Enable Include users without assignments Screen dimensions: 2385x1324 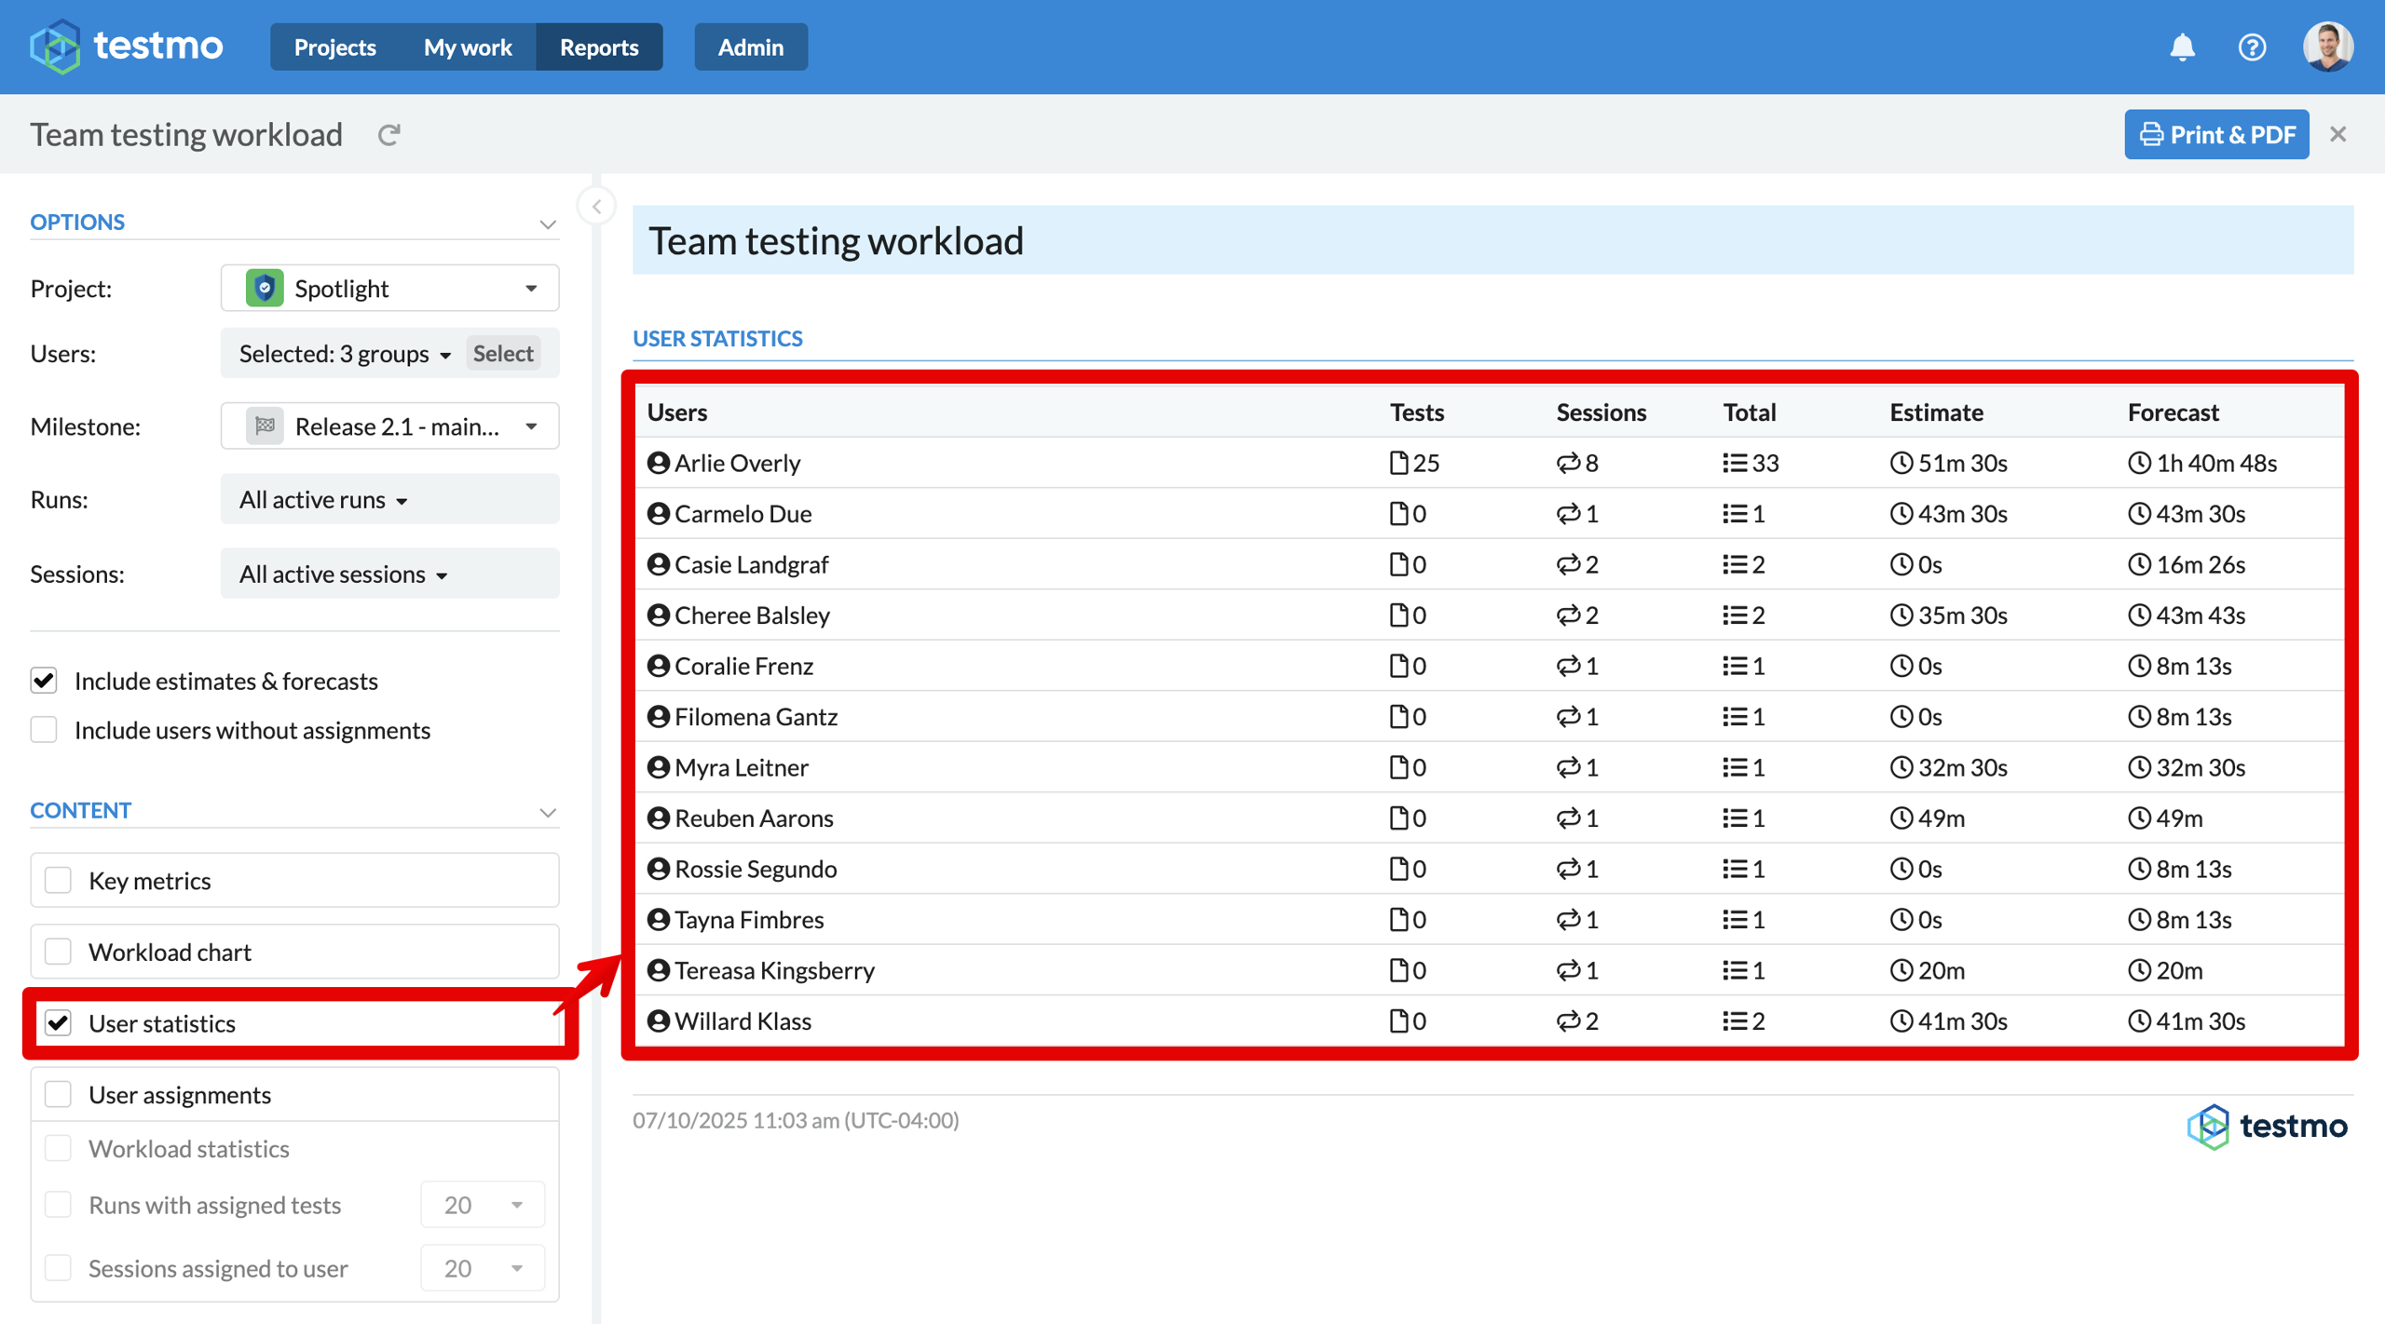coord(44,730)
